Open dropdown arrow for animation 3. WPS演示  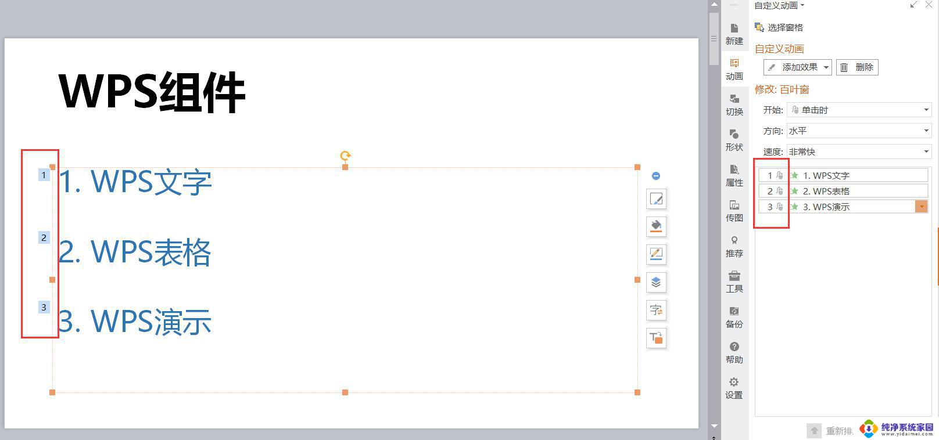pyautogui.click(x=921, y=207)
